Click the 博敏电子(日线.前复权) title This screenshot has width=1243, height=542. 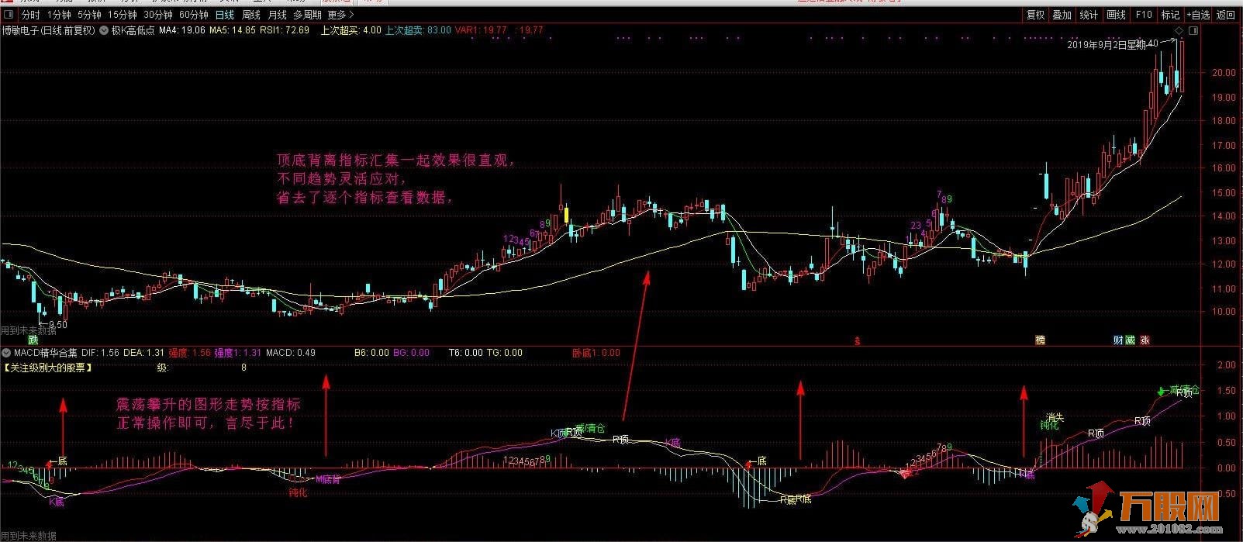48,30
